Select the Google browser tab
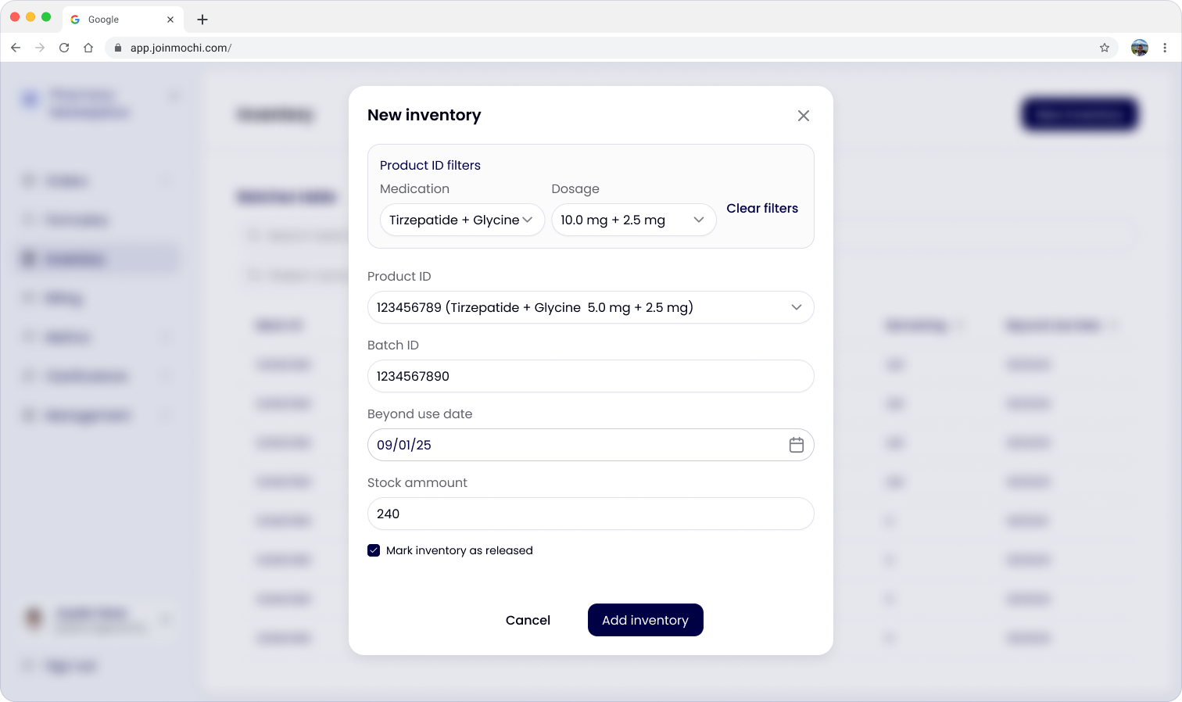Viewport: 1182px width, 702px height. (x=123, y=20)
